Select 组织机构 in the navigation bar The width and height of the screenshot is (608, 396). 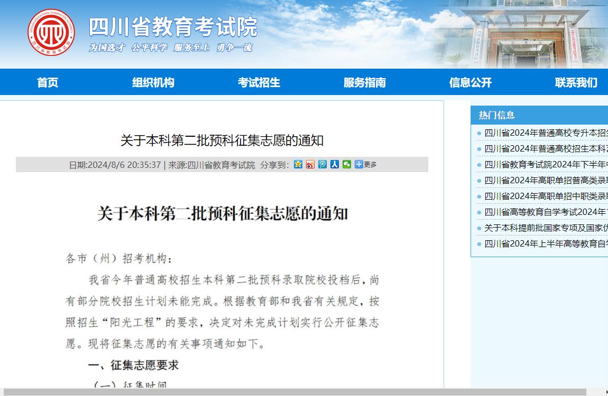(x=153, y=82)
